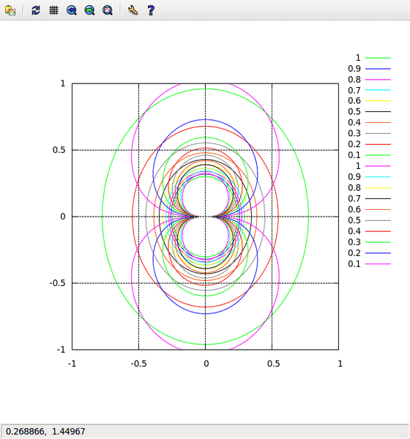Hide the blue 0.2 curve via legend
The image size is (410, 439).
tap(369, 253)
